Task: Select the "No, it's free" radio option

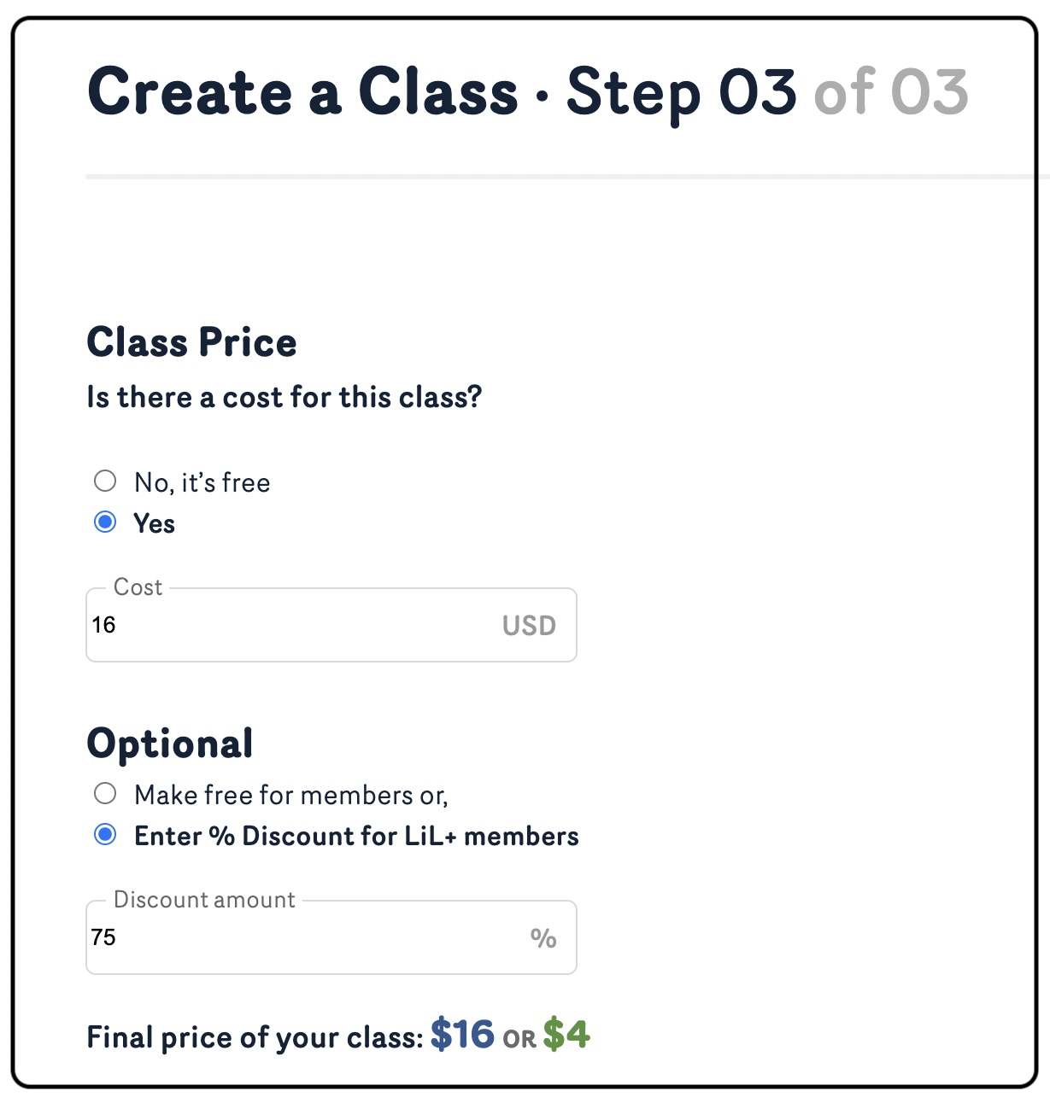Action: 105,481
